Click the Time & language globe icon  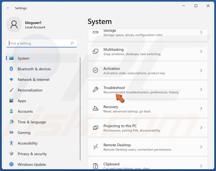coord(11,122)
